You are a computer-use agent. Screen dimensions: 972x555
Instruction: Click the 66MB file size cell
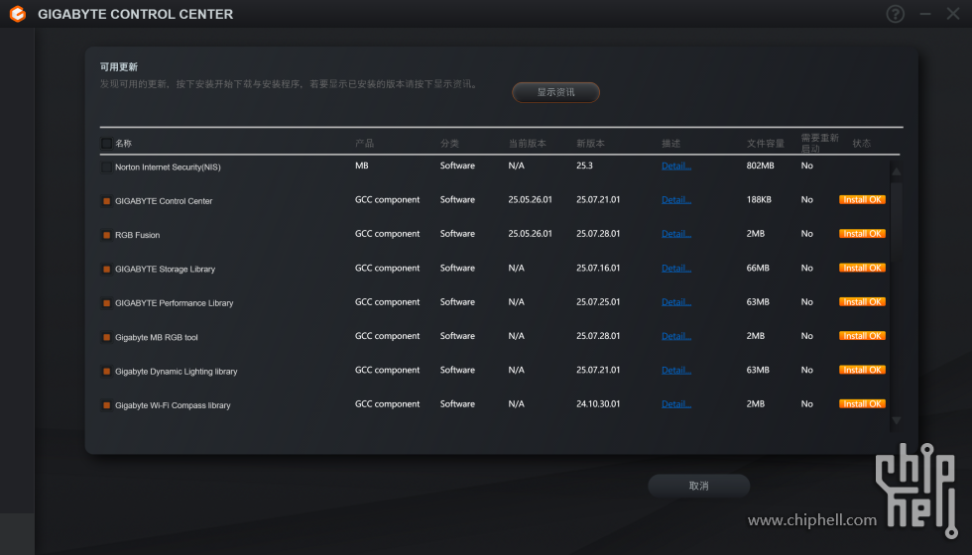coord(758,268)
